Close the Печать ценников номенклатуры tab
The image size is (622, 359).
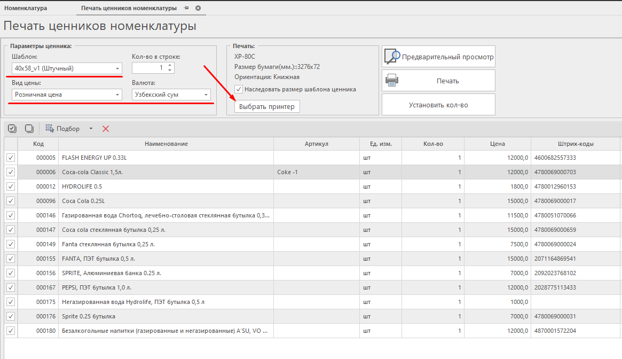coord(198,9)
